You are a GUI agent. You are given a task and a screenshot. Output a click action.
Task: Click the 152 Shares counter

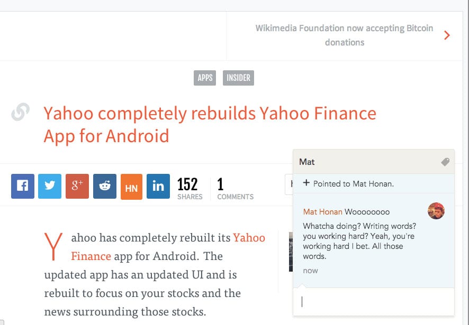click(x=190, y=189)
